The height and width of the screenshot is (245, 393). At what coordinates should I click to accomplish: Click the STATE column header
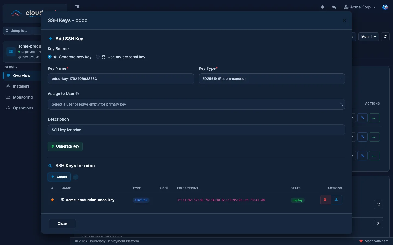click(x=296, y=188)
